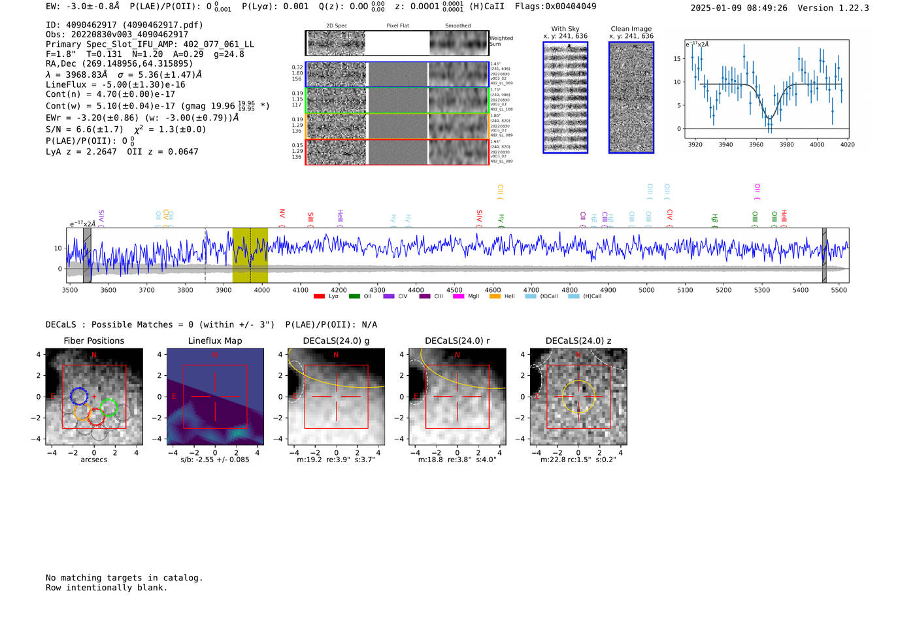Image resolution: width=915 pixels, height=623 pixels.
Task: Open the DECaLS(24.0) z image
Action: click(578, 397)
